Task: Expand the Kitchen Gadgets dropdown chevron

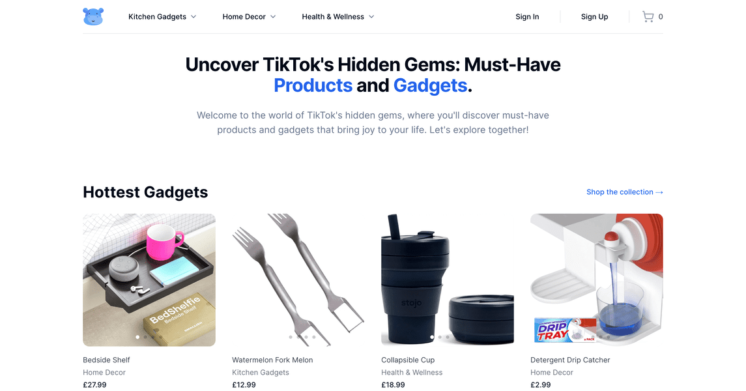Action: click(194, 17)
